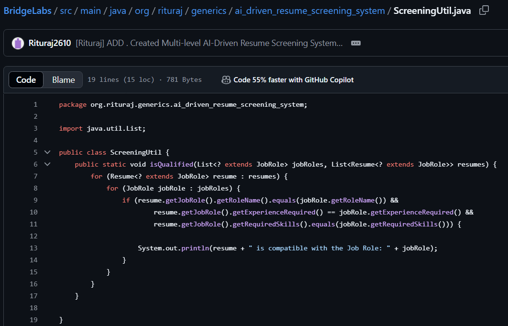Click the string literal 'is compatible with the Job Role'
The width and height of the screenshot is (508, 326).
tap(320, 248)
